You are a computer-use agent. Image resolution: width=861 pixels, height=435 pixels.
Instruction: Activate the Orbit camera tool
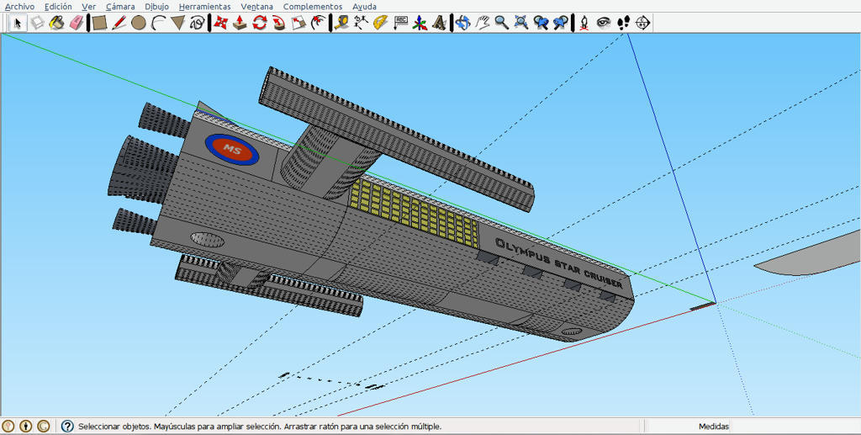coord(463,23)
